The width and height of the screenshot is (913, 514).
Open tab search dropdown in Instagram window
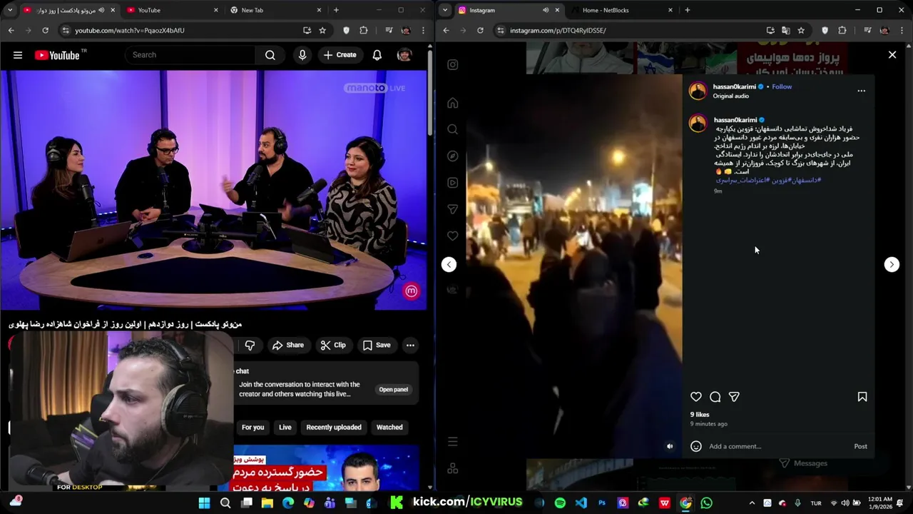(446, 10)
